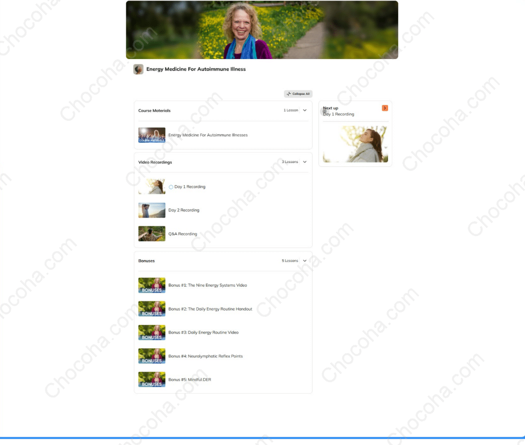Open Energy Medicine For Autoimmune Illnesses lesson
Viewport: 525px width, 445px height.
[x=208, y=135]
